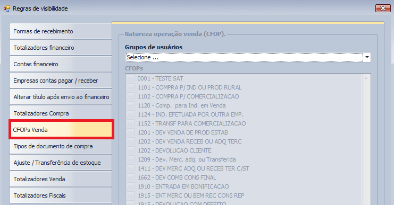Check 1102 - COMPRA P/ COMERCIALIZACAO box
This screenshot has height=205, width=394.
[130, 96]
